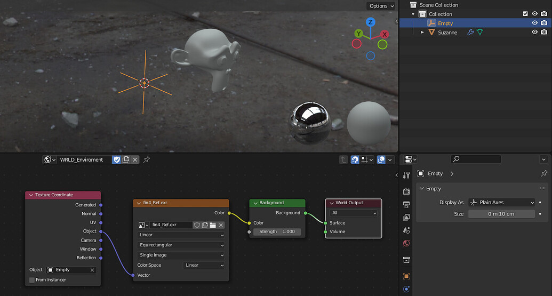Hide Suzanne in viewport
Screen dimensions: 552x296
coord(534,32)
